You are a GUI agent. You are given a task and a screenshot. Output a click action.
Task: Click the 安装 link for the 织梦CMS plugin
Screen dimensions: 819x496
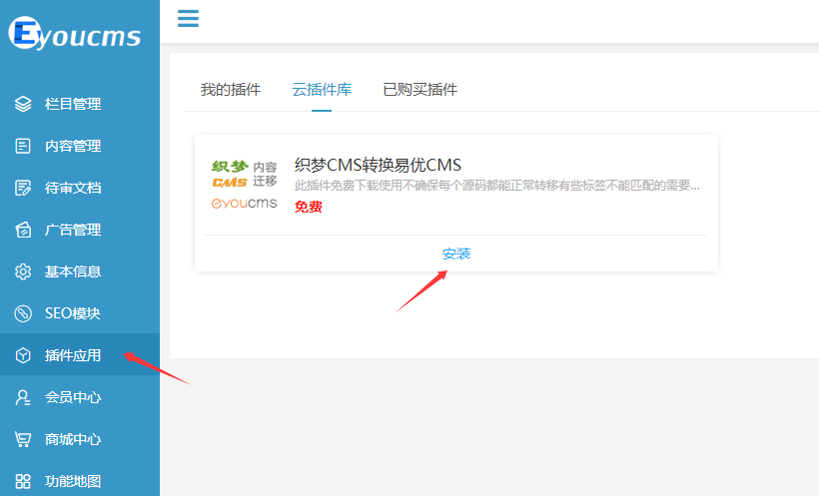[456, 253]
